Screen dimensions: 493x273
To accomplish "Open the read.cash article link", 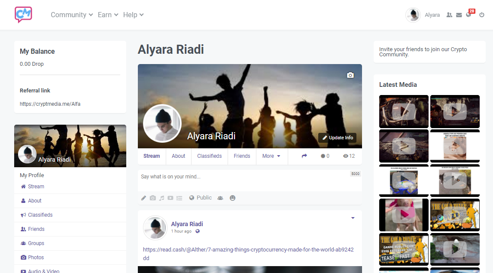I will tap(248, 254).
